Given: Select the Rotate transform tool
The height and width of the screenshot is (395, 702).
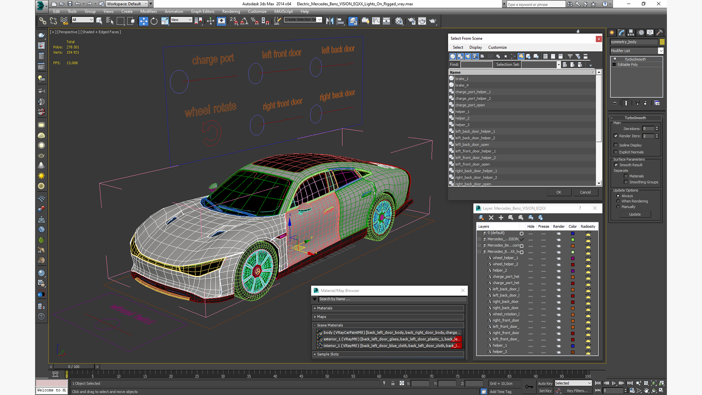Looking at the screenshot, I should tap(154, 21).
